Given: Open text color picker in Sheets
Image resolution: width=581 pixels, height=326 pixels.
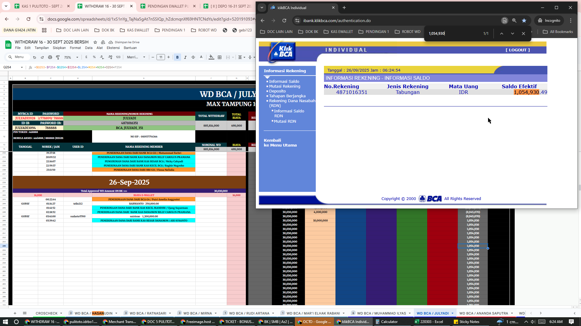Looking at the screenshot, I should [x=201, y=57].
